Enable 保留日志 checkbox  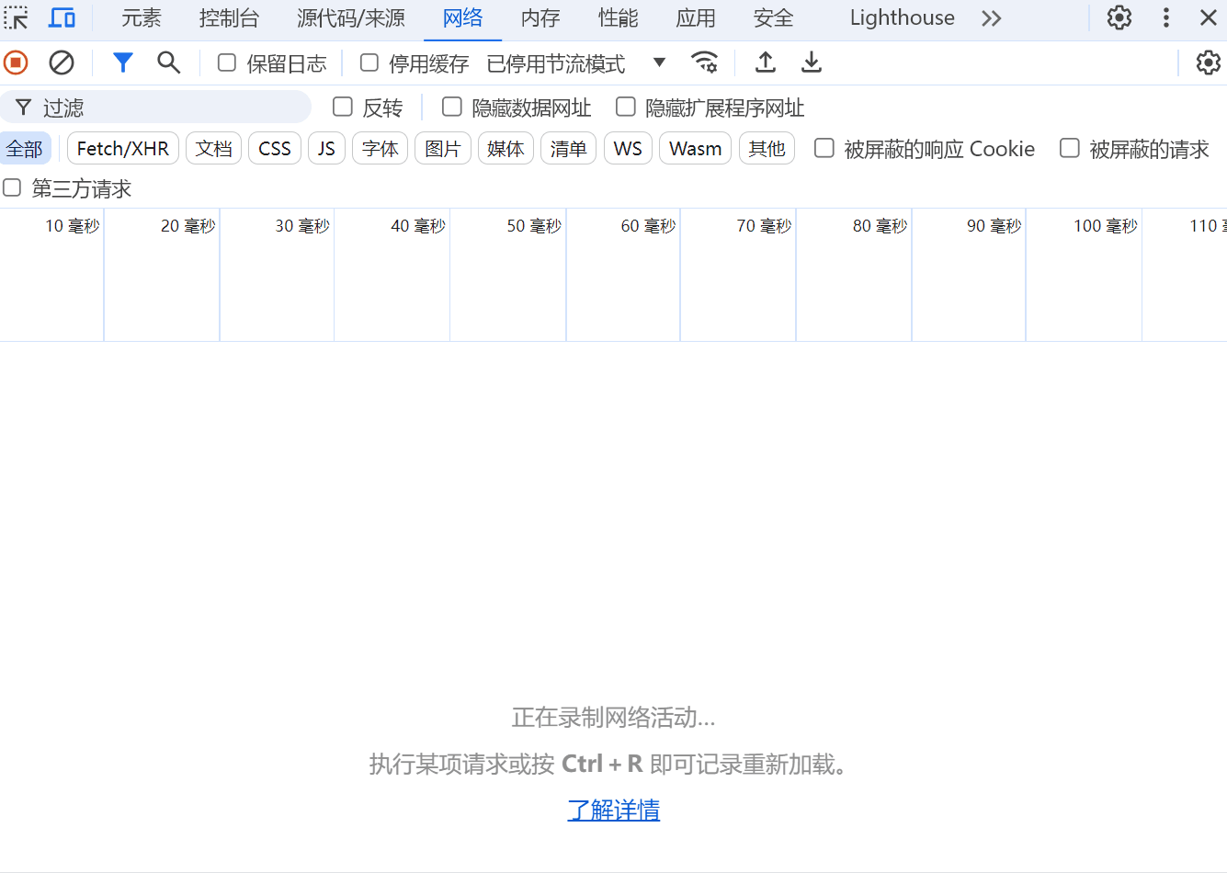coord(227,62)
